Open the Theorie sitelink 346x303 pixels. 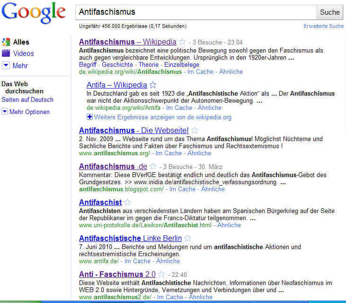pyautogui.click(x=149, y=65)
